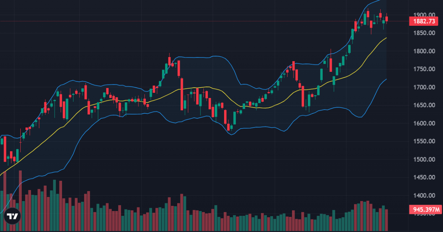The height and width of the screenshot is (232, 443).
Task: Click the 1500.00 price axis label
Action: coord(424,159)
